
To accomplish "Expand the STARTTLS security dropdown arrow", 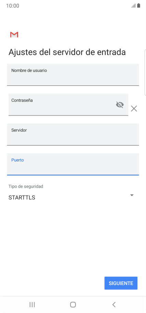I will point(132,195).
